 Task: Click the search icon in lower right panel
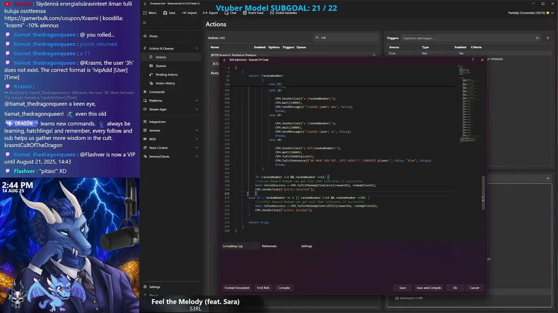coord(548,178)
